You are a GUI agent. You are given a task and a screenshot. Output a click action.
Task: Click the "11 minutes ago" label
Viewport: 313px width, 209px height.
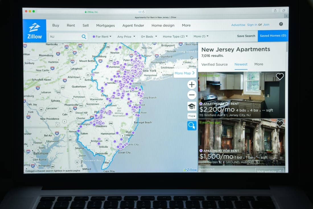tap(210, 122)
